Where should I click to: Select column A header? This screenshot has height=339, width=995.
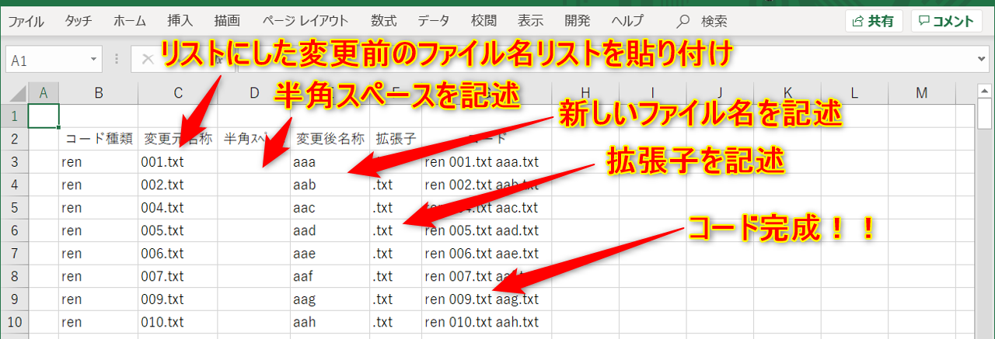pos(43,93)
